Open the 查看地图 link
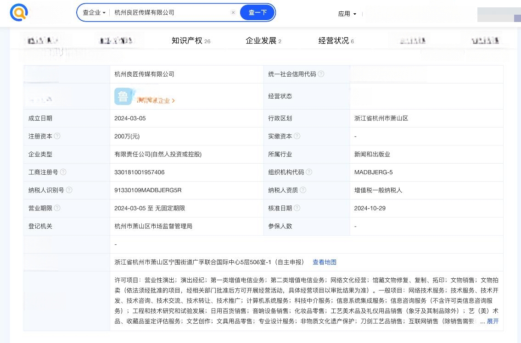 [x=325, y=262]
